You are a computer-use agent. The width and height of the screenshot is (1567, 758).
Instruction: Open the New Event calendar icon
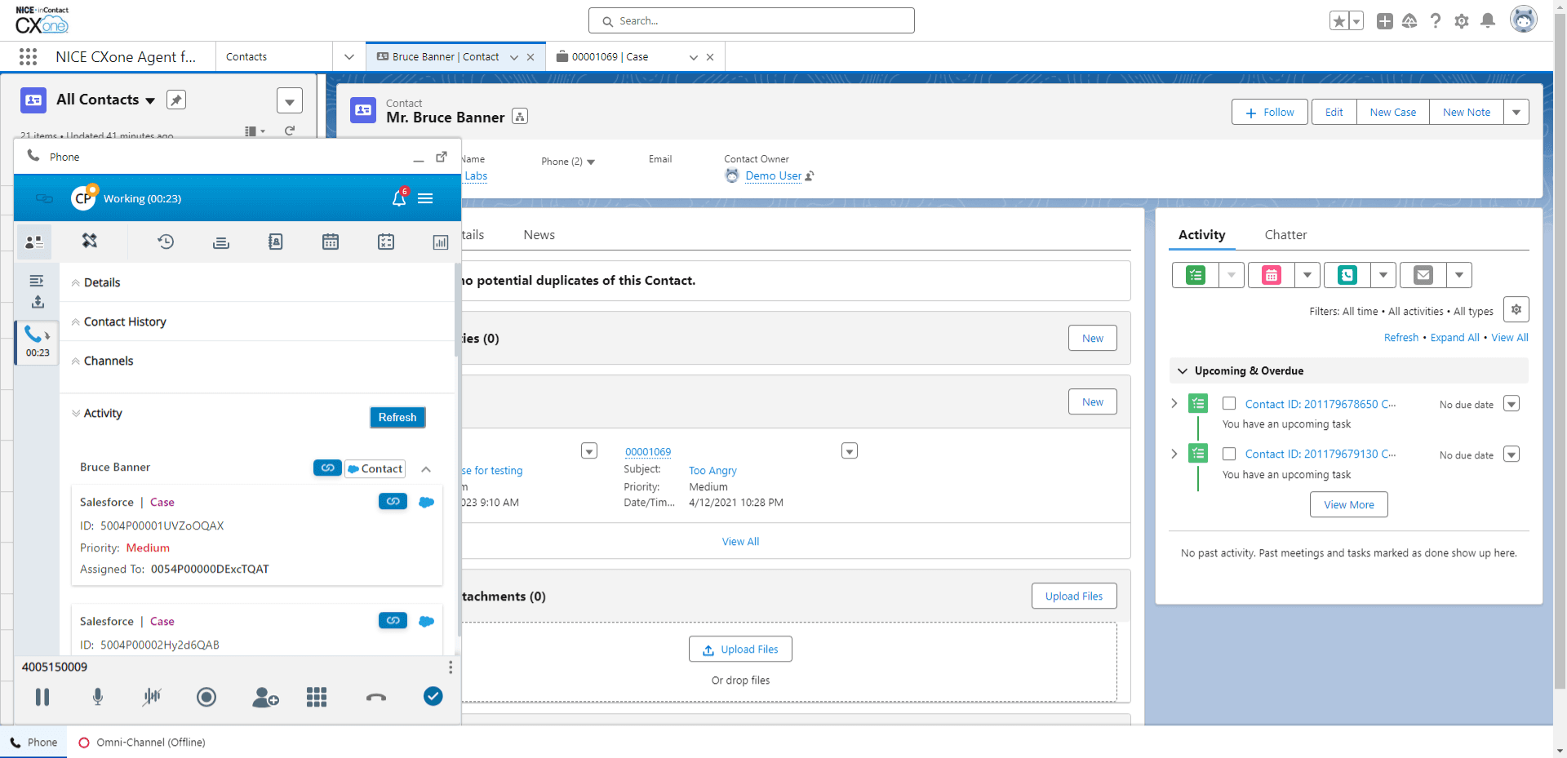[1272, 275]
